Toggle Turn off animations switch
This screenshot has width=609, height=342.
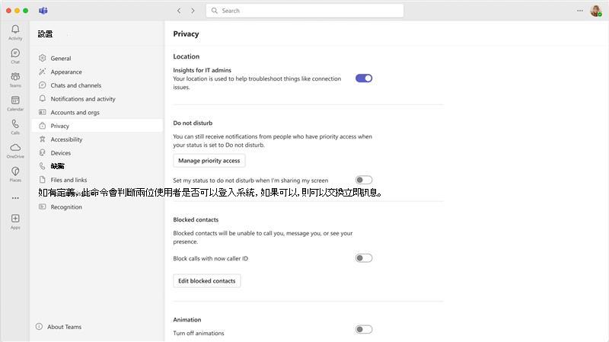pyautogui.click(x=364, y=330)
